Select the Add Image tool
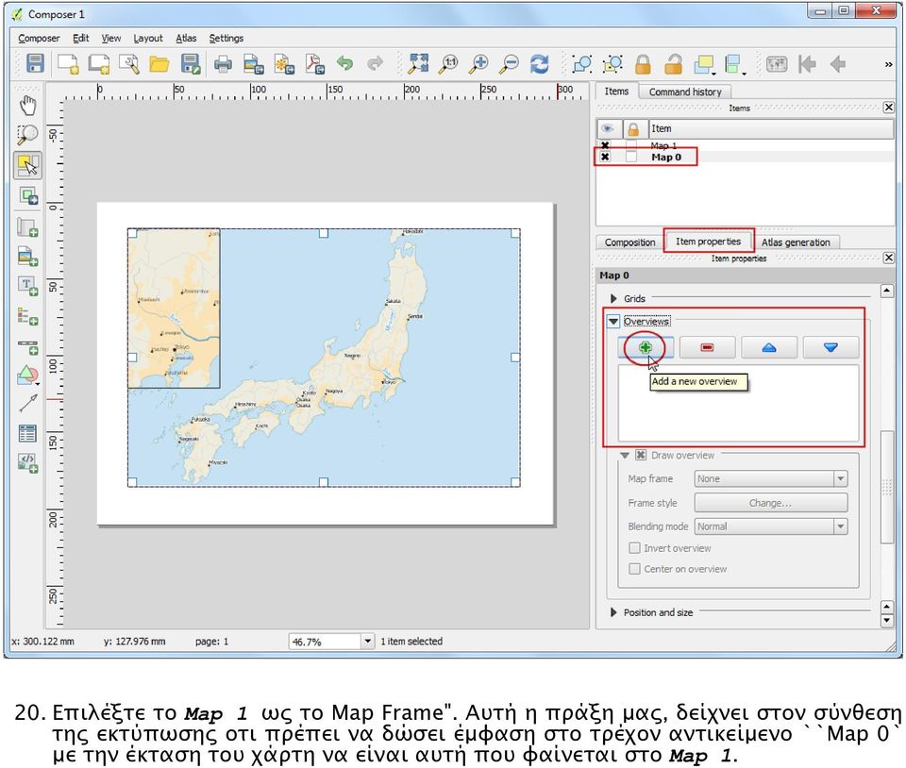Screen dimensions: 906x768 (27, 257)
